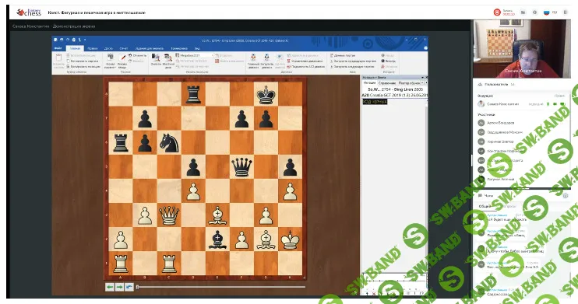The image size is (578, 304).
Task: Click the UCI engine connection option
Action: click(x=305, y=67)
